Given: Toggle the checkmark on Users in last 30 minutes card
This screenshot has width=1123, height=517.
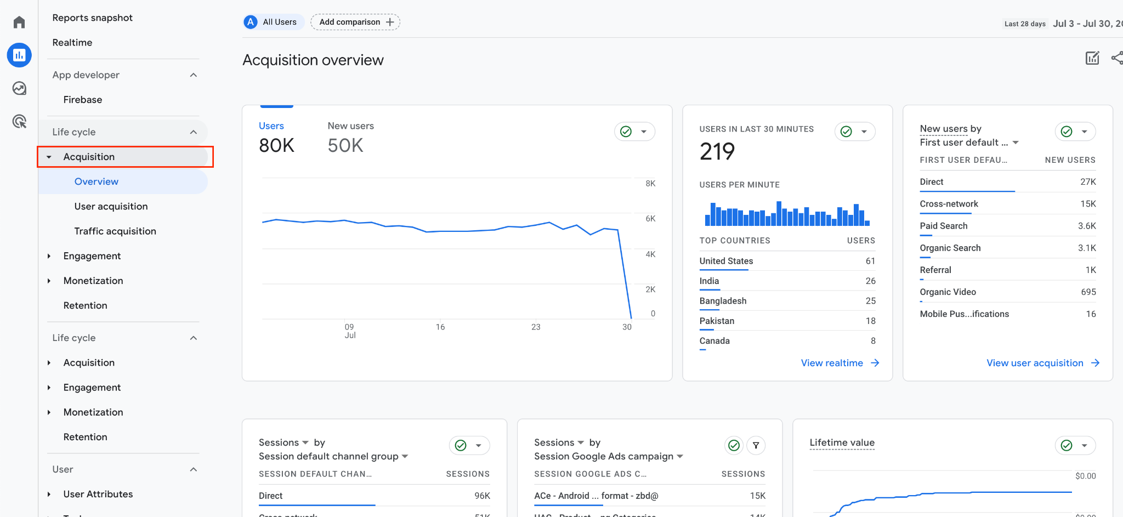Looking at the screenshot, I should click(x=847, y=132).
